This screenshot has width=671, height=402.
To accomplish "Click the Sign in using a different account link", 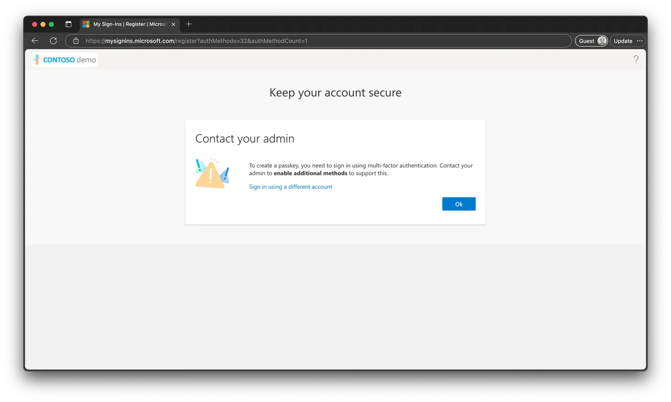I will coord(290,187).
